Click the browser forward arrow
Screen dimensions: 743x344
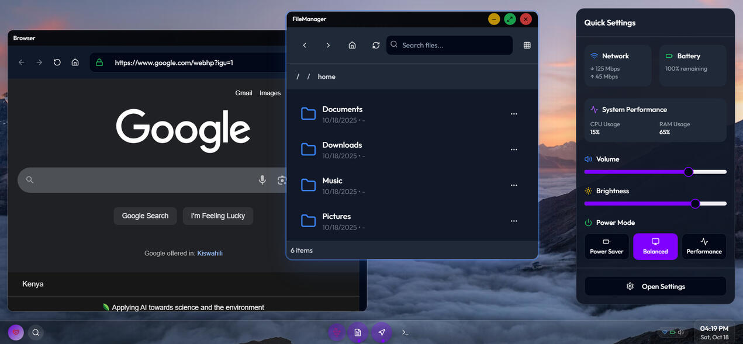39,62
